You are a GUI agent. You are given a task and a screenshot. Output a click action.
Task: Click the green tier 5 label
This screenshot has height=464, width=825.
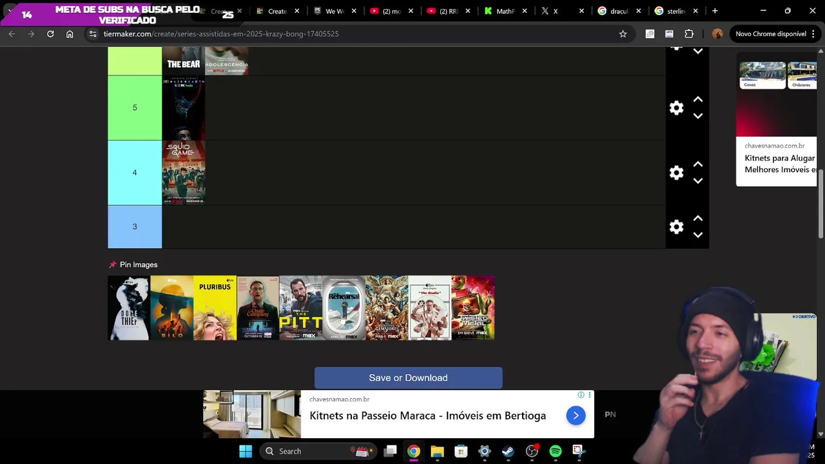click(x=135, y=108)
